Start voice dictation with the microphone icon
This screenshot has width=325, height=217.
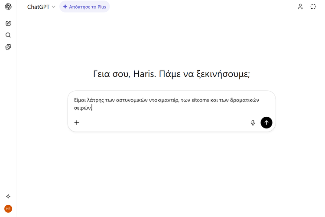253,123
